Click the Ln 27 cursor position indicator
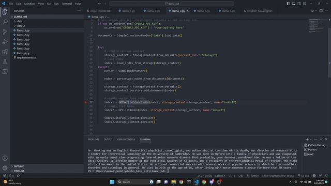 tap(205, 176)
